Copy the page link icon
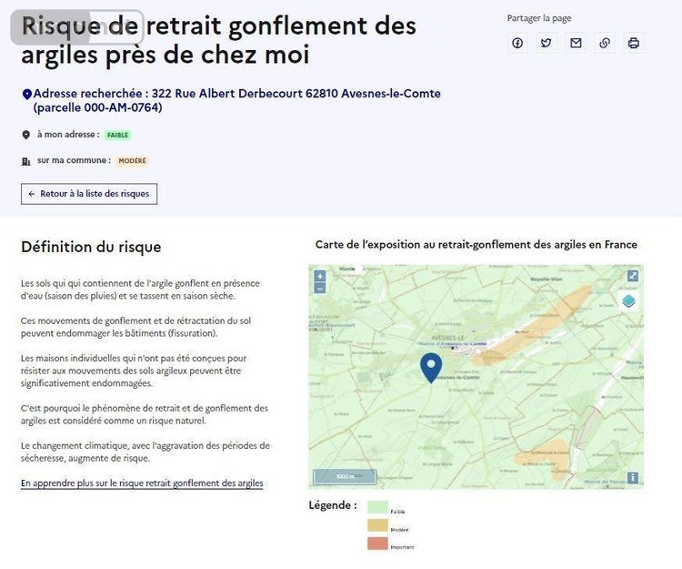This screenshot has width=682, height=569. pos(605,43)
